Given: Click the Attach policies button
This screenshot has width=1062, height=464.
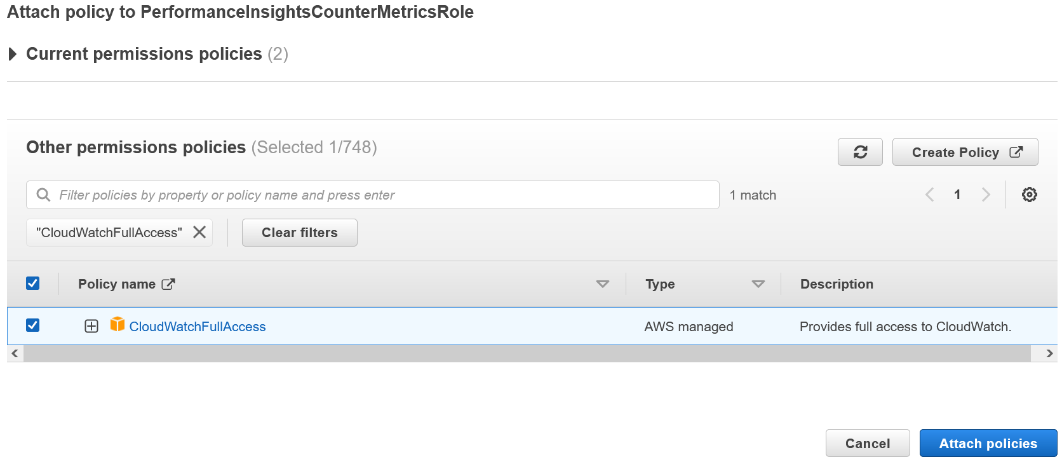Looking at the screenshot, I should pyautogui.click(x=988, y=443).
